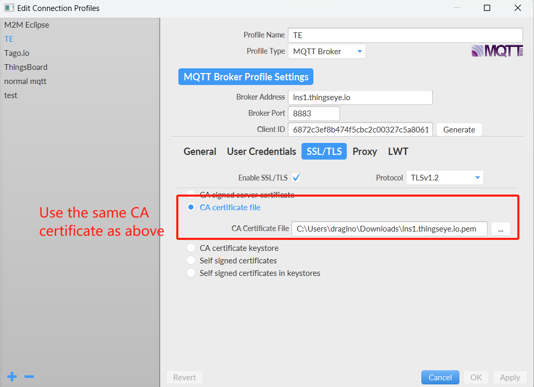Switch to the General tab

point(200,151)
